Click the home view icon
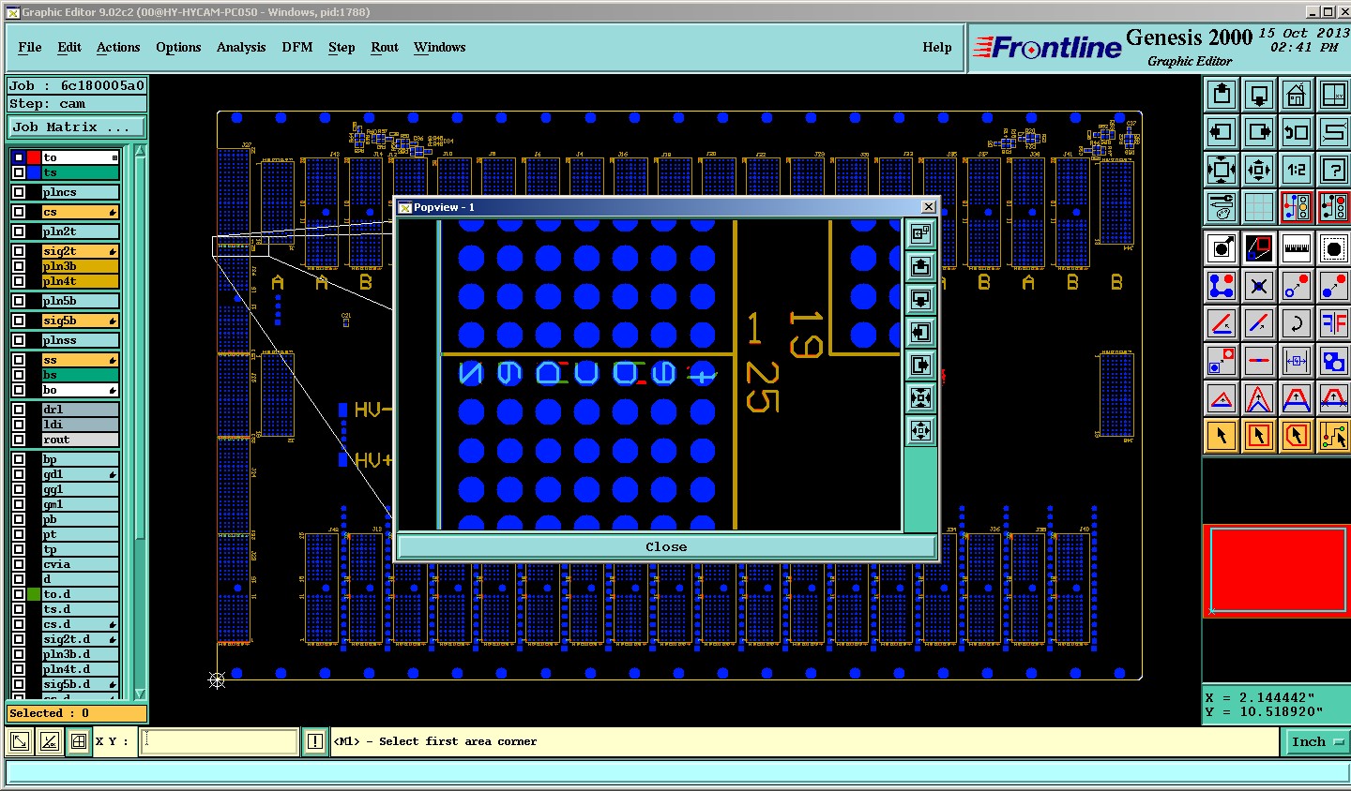 click(1297, 95)
